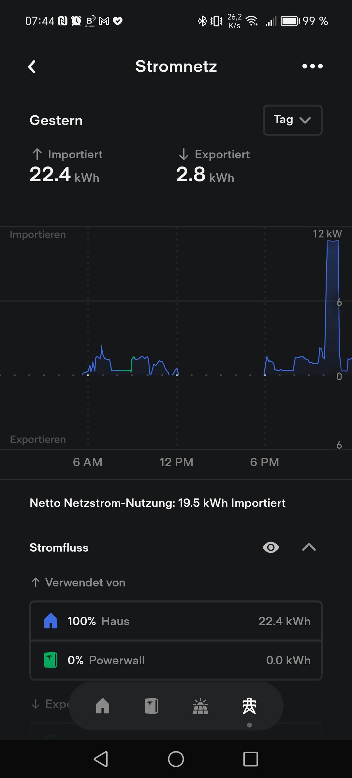Select the grid pylon tab icon
Viewport: 352px width, 778px height.
[x=249, y=706]
